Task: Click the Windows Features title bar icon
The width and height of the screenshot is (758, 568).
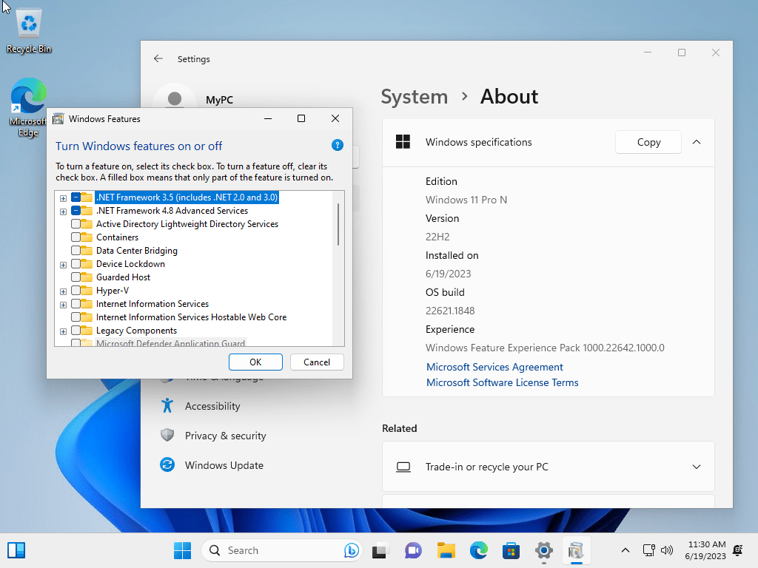Action: 58,119
